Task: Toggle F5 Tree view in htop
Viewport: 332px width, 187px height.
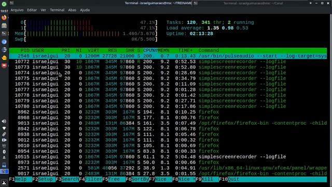Action: (114, 179)
